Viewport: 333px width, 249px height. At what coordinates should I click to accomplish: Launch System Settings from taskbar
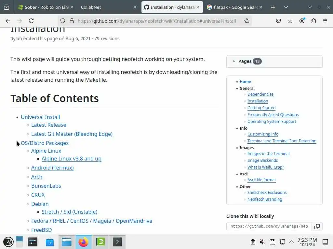pyautogui.click(x=33, y=242)
